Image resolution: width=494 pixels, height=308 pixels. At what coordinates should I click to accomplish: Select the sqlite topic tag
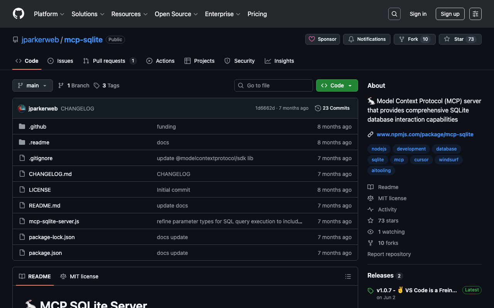pyautogui.click(x=377, y=160)
